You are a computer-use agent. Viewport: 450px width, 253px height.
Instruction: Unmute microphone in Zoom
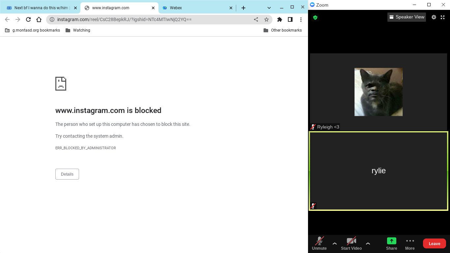coord(319,243)
